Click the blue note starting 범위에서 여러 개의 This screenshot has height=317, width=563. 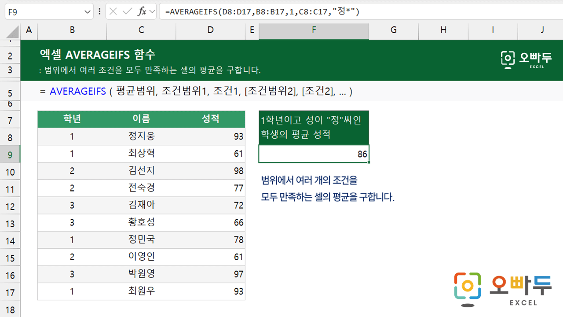pos(328,188)
